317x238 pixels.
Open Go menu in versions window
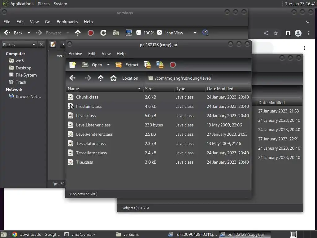(47, 22)
